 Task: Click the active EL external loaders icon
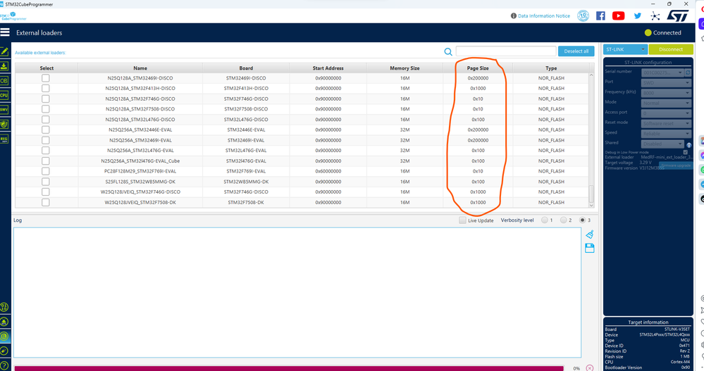coord(4,337)
